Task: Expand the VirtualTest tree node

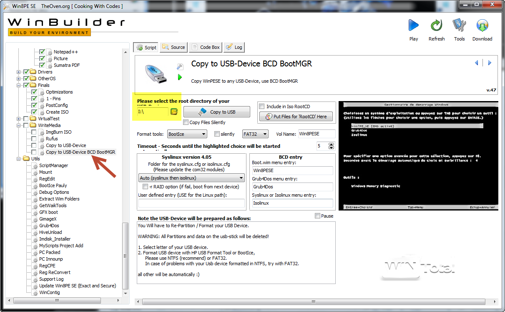Action: point(19,119)
